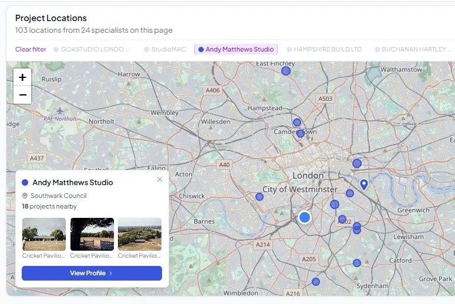Select the marker near Chiswick

(259, 197)
